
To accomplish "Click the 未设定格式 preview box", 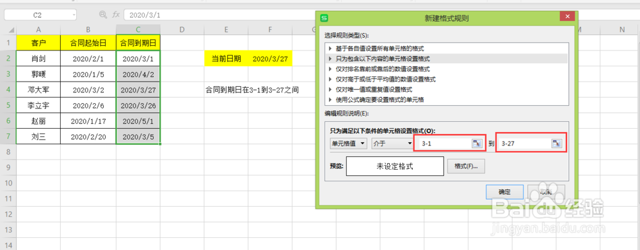I will pyautogui.click(x=395, y=166).
